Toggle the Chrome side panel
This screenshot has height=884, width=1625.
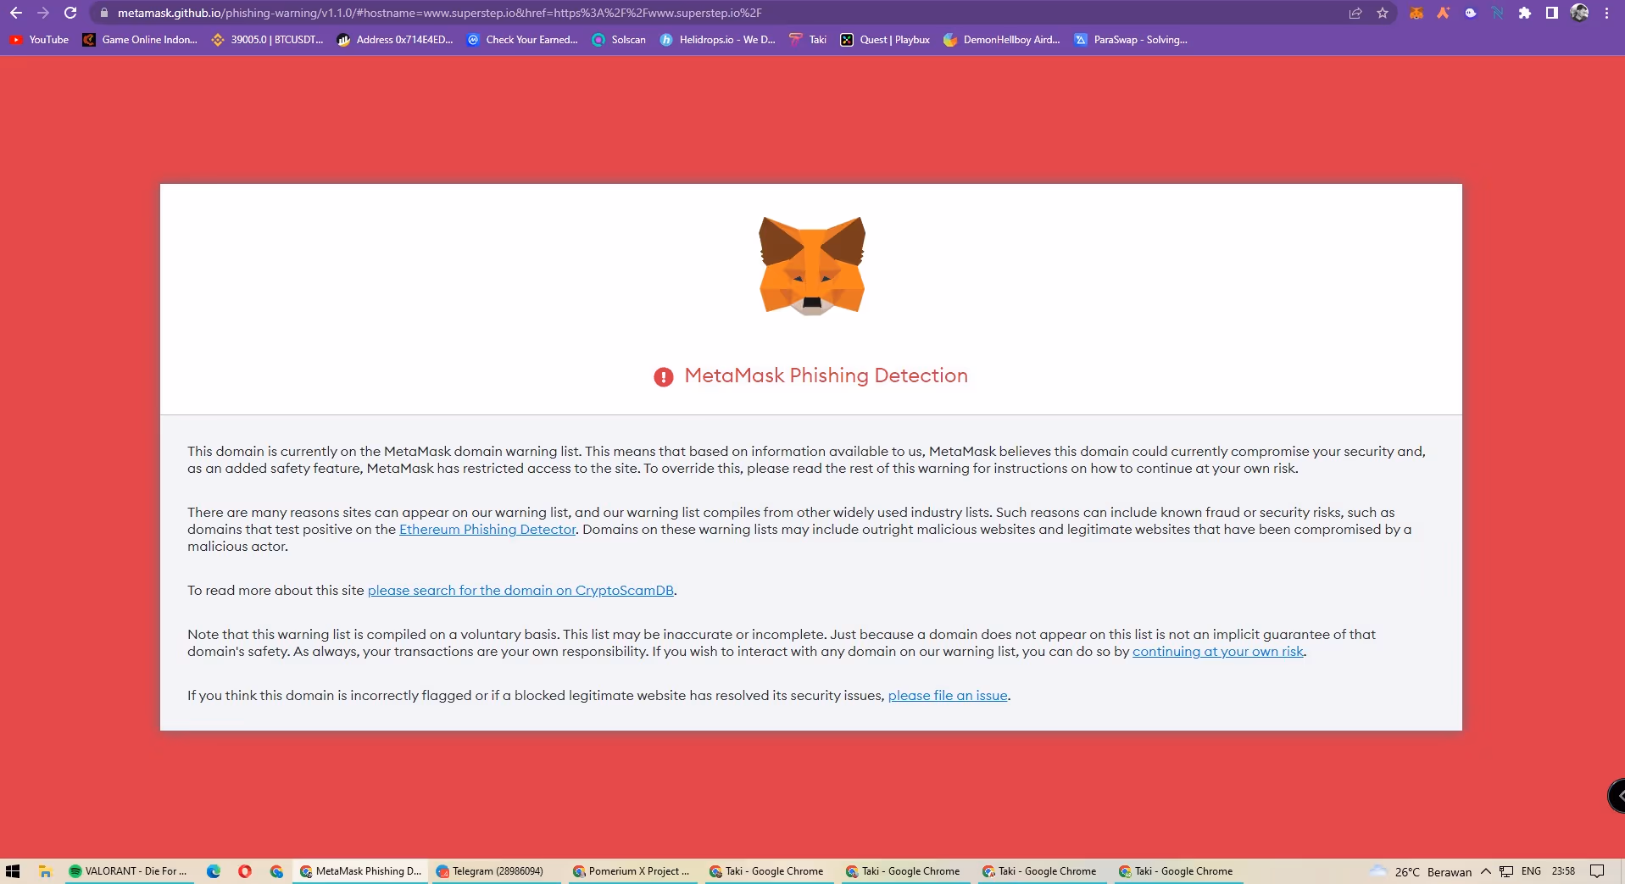[1551, 13]
